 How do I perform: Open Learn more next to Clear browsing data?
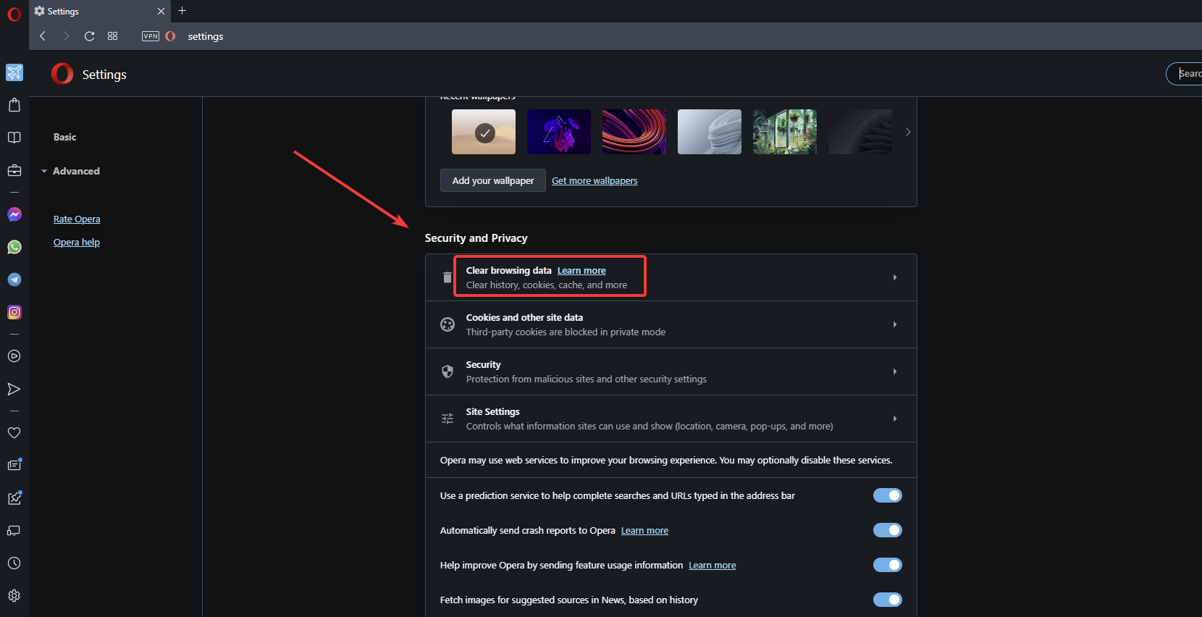pos(581,271)
